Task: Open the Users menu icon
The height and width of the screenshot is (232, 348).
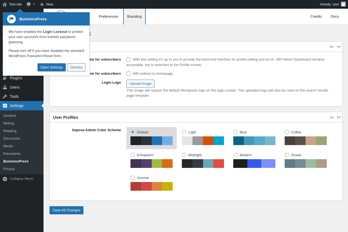Action: (5, 87)
